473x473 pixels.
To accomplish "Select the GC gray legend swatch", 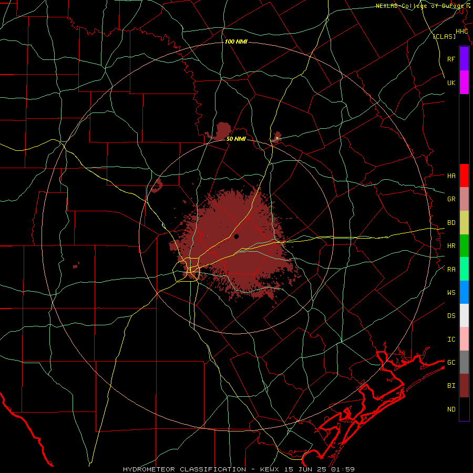I will (x=464, y=362).
